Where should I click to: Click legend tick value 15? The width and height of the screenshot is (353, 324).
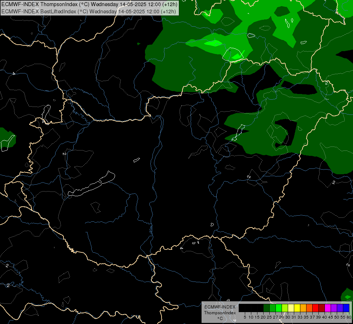pos(257,317)
